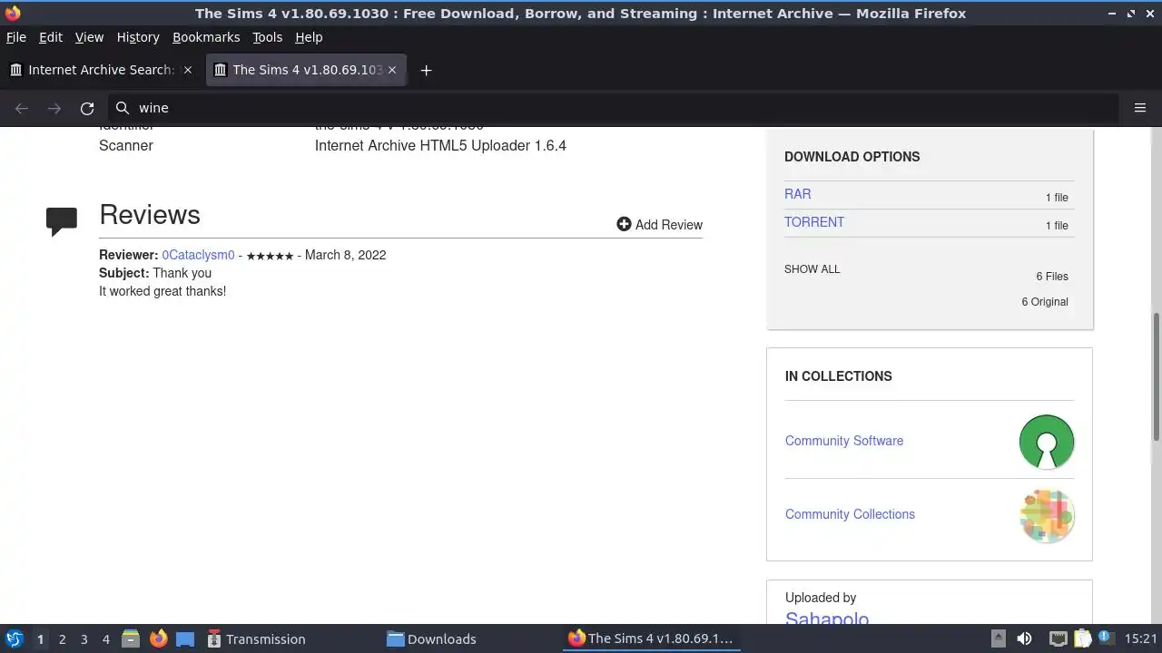This screenshot has width=1162, height=653.
Task: Open the Firefox hamburger menu
Action: (1140, 108)
